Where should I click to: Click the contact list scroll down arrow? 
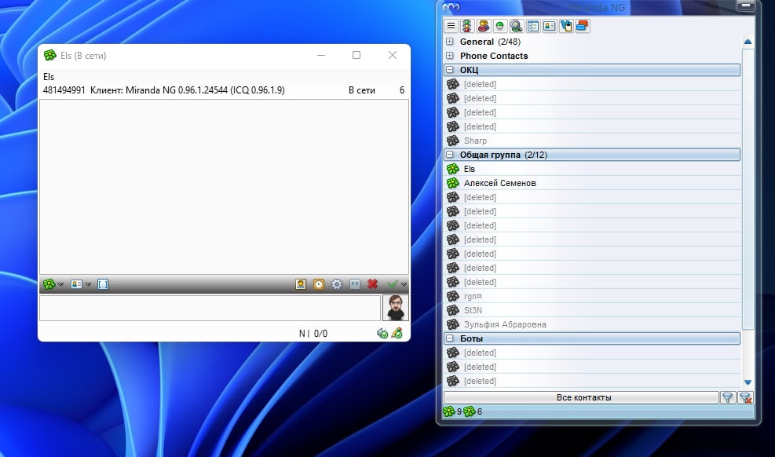tap(748, 382)
